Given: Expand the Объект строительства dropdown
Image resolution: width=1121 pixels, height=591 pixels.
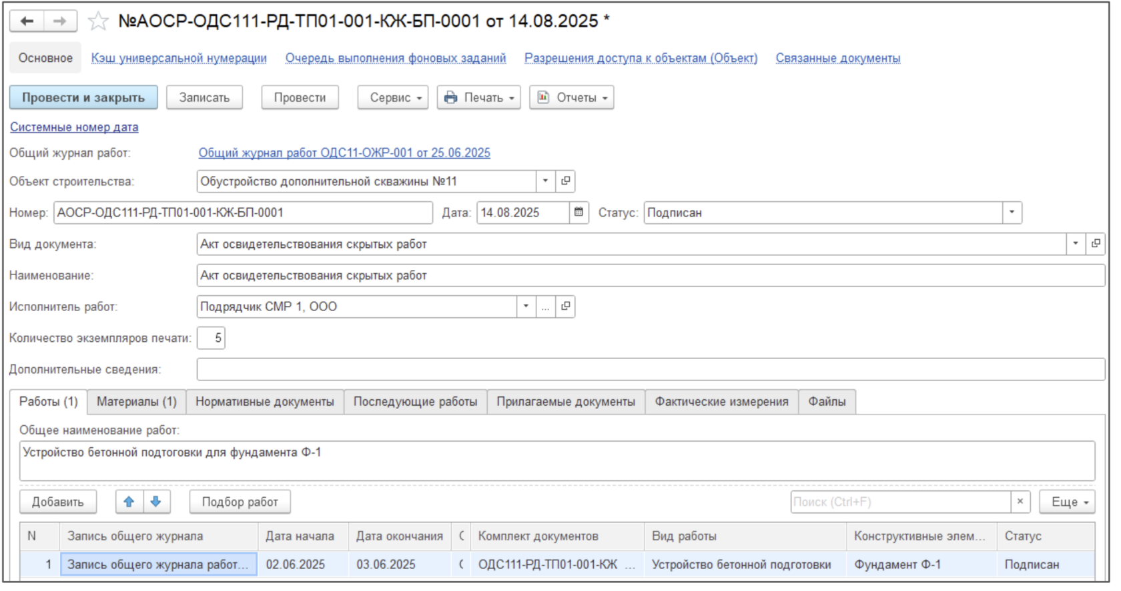Looking at the screenshot, I should point(545,181).
